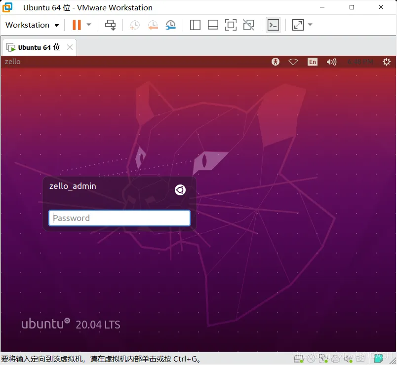Click the zello hostname label
This screenshot has width=397, height=365.
pyautogui.click(x=13, y=62)
